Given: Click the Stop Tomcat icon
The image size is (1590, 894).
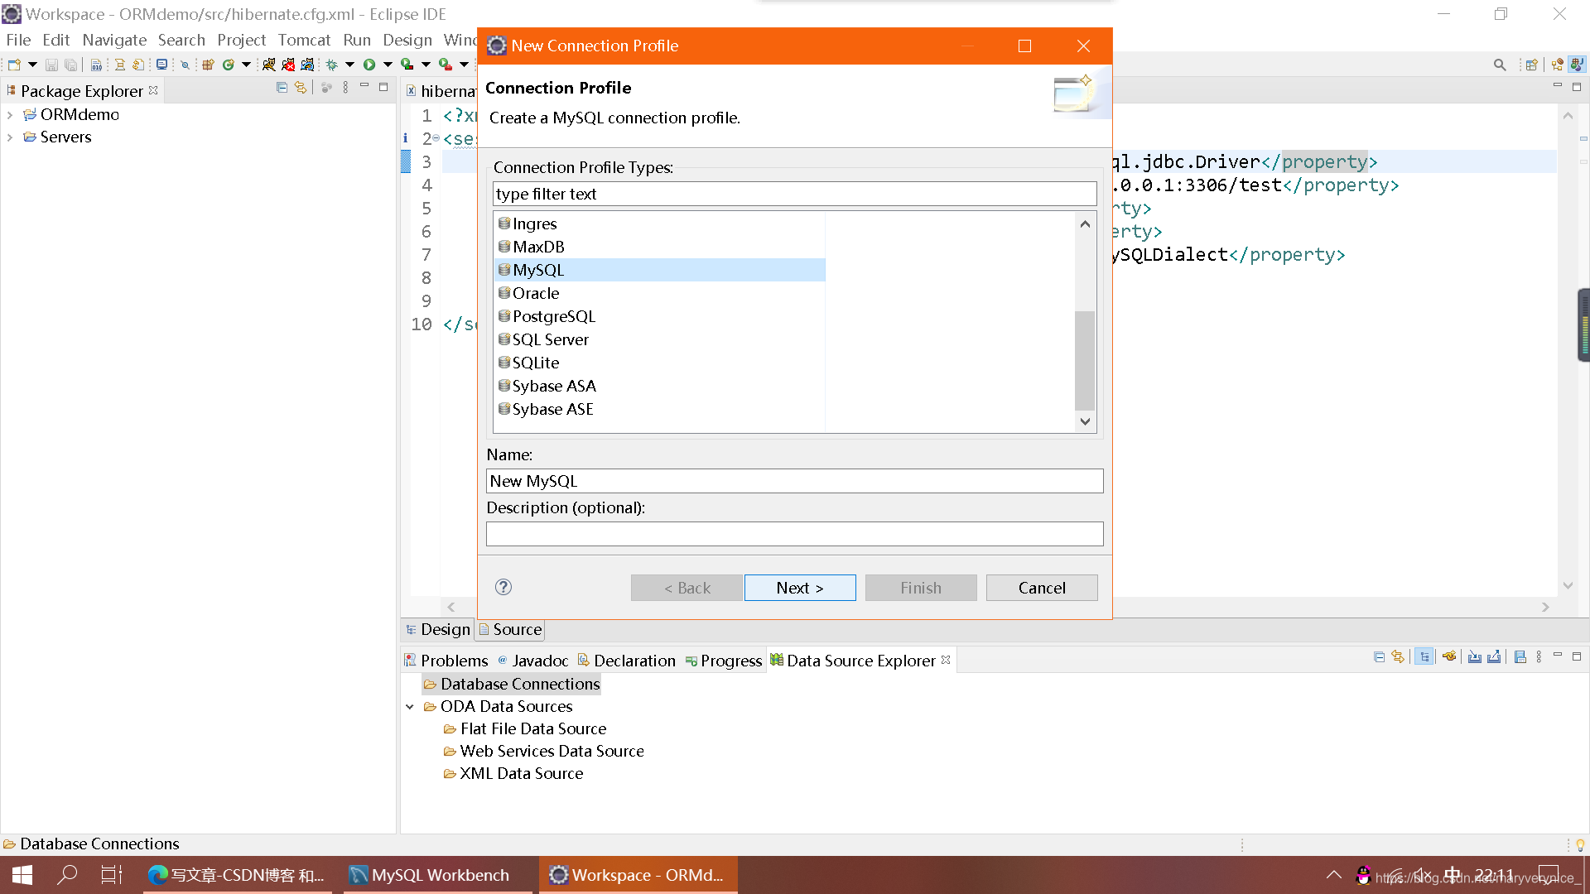Looking at the screenshot, I should coord(288,65).
